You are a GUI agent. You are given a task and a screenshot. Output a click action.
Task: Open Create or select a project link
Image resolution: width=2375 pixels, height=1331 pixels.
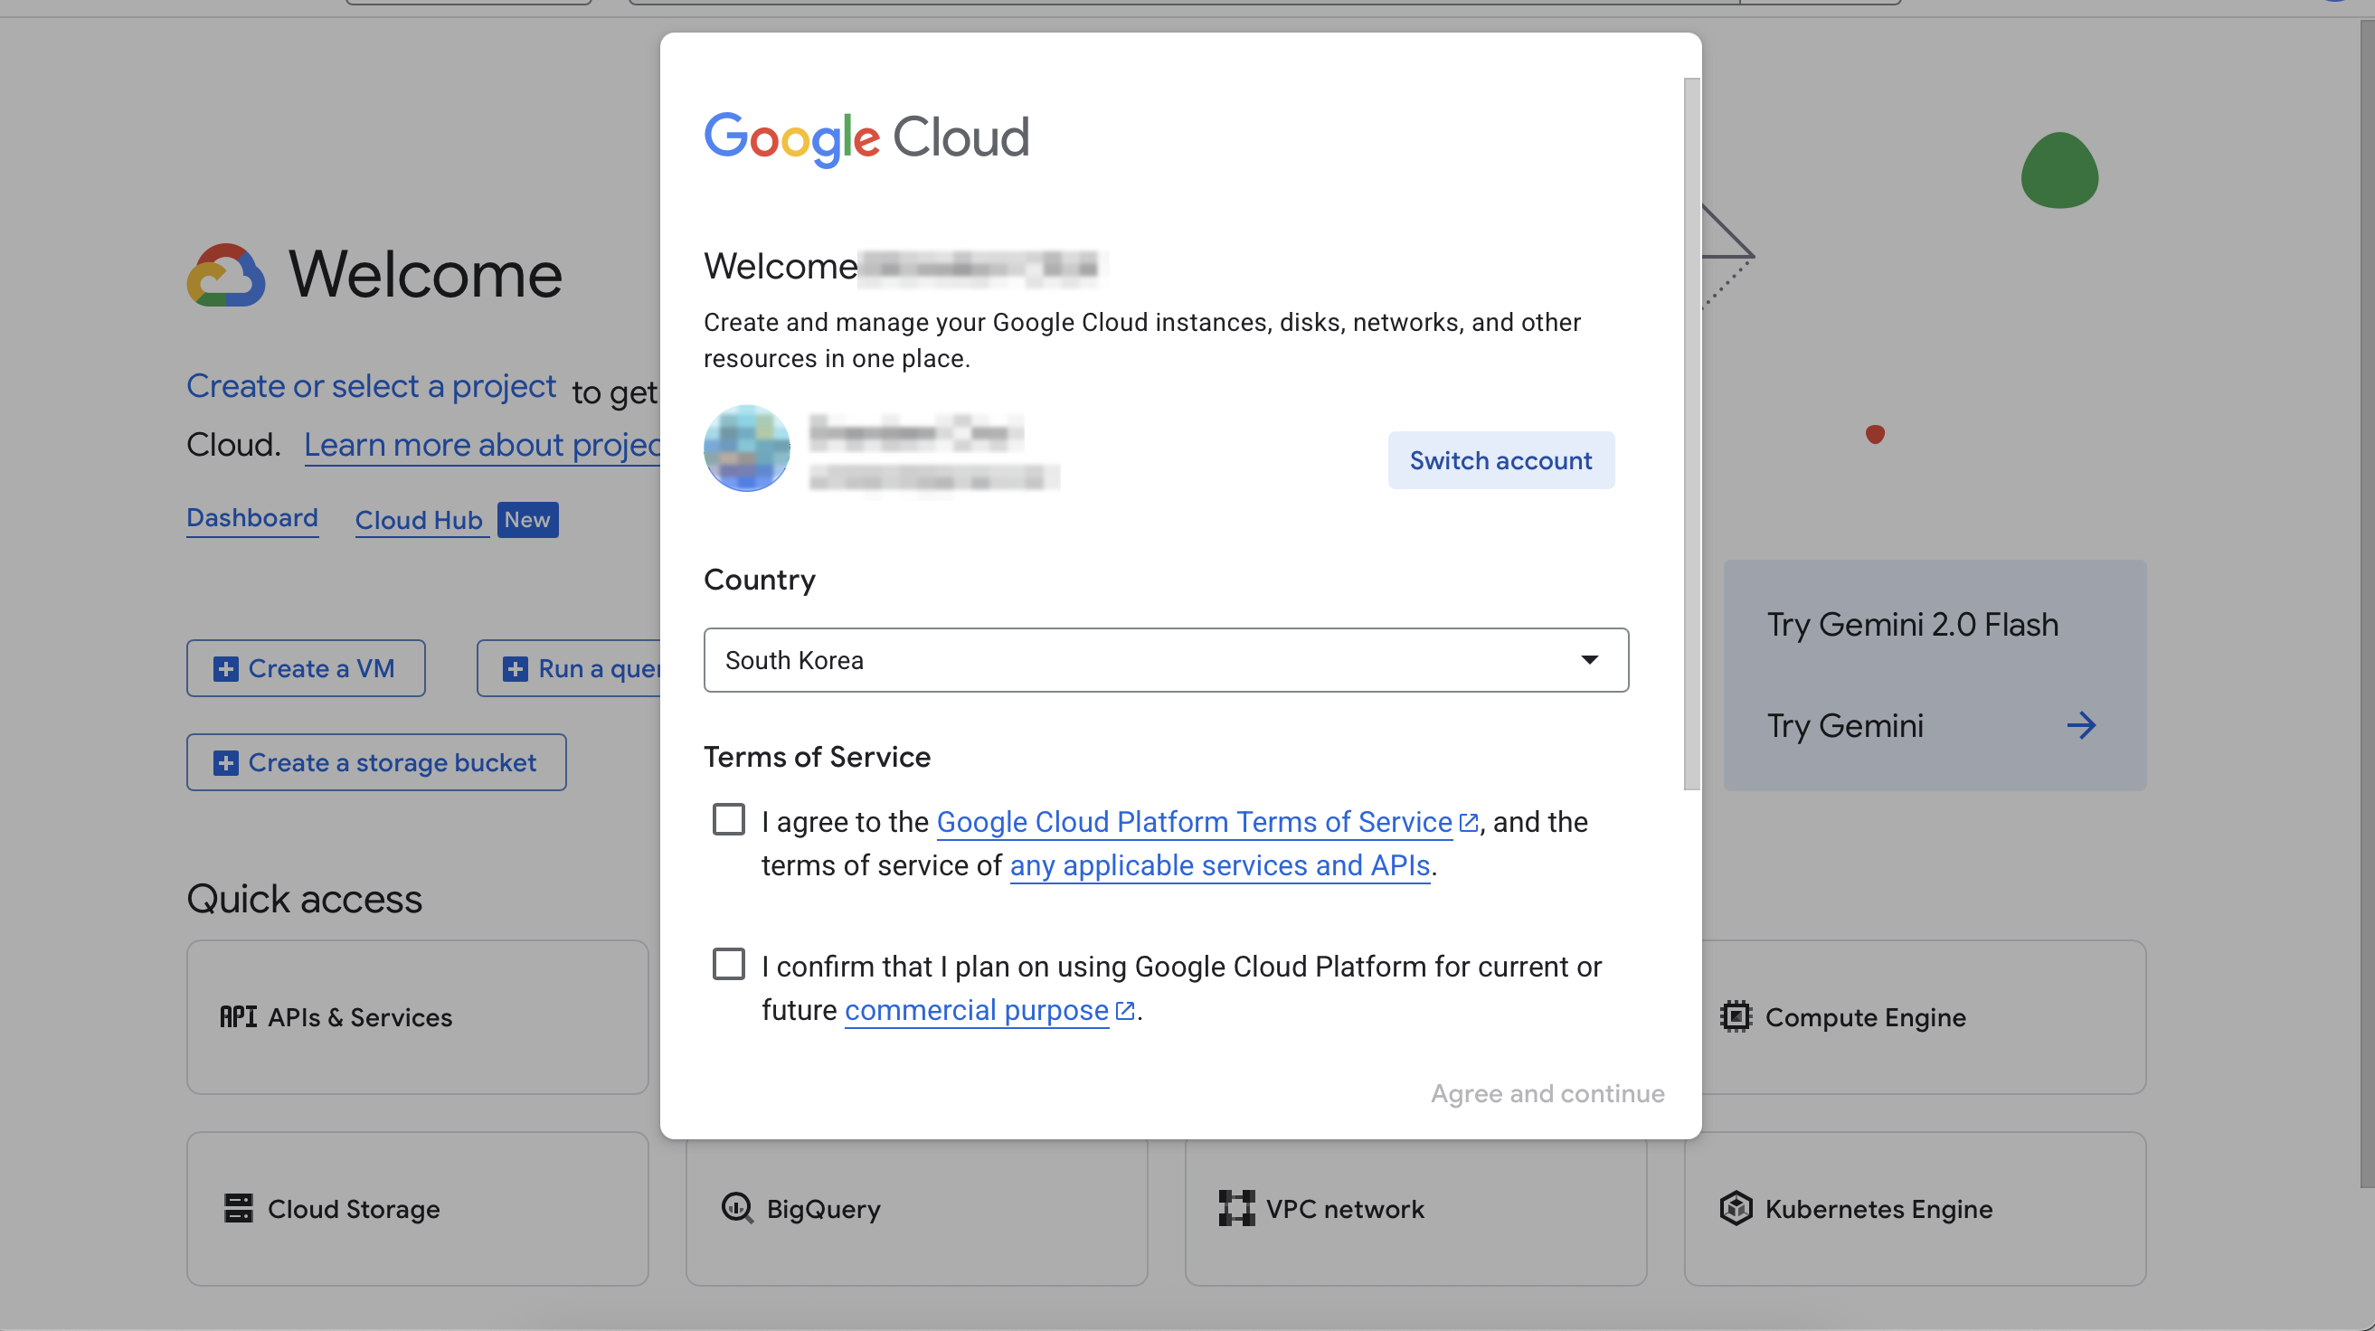(372, 386)
